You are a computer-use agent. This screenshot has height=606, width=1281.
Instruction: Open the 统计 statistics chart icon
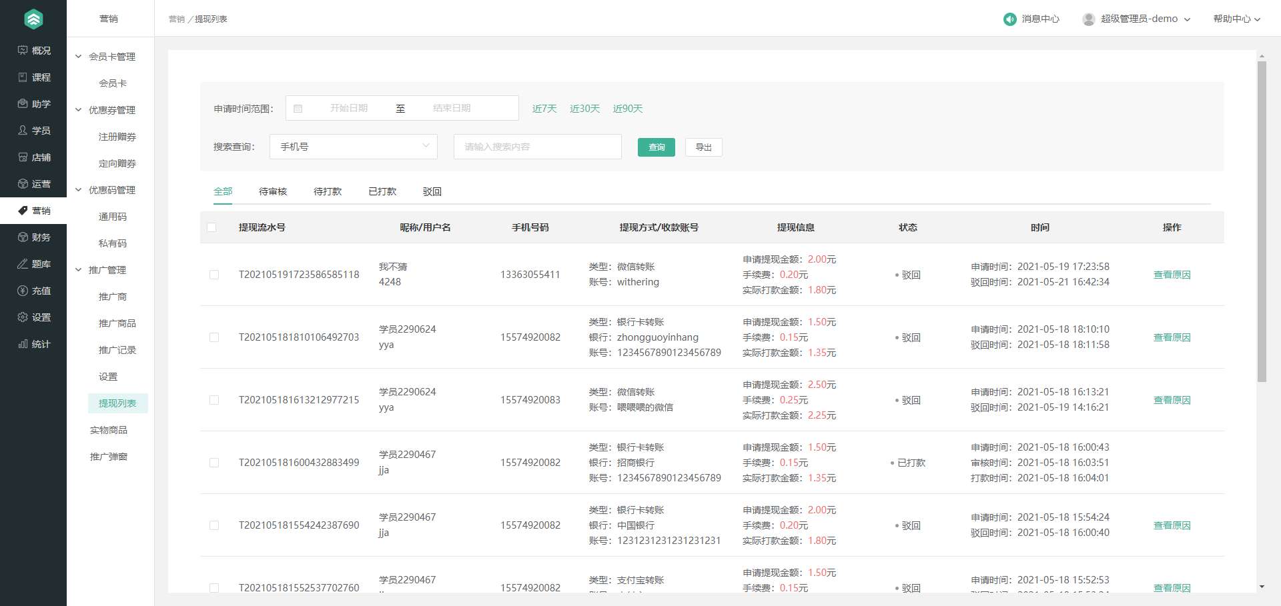click(x=23, y=344)
